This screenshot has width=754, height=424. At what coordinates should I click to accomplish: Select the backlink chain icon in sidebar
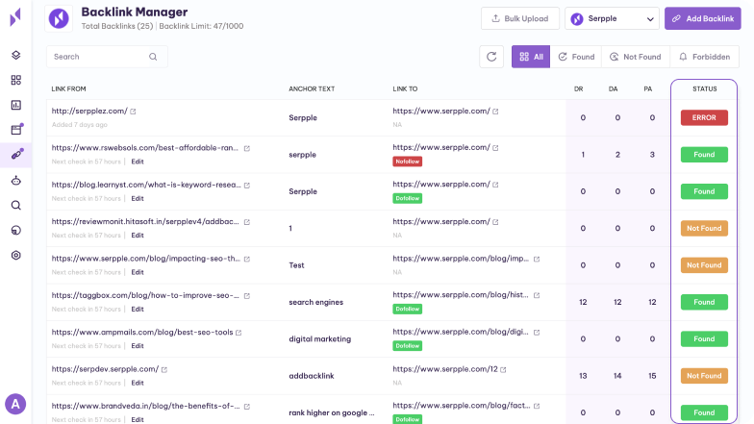click(x=16, y=155)
